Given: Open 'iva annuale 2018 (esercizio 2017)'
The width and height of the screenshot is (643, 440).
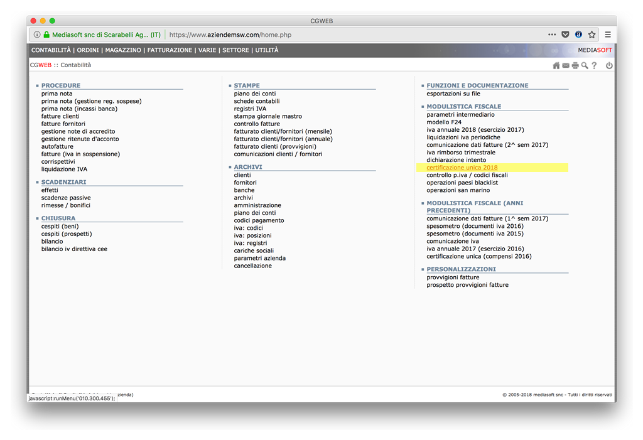Looking at the screenshot, I should tap(475, 129).
